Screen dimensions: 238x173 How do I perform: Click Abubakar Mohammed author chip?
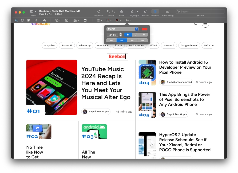click(x=176, y=82)
